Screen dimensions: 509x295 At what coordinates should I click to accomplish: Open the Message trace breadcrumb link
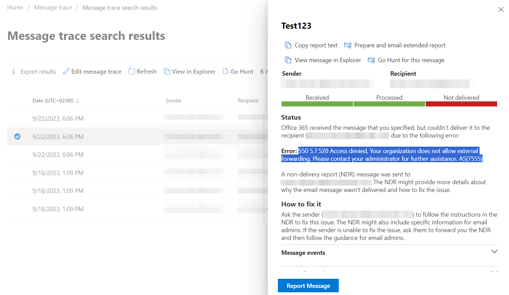click(53, 7)
